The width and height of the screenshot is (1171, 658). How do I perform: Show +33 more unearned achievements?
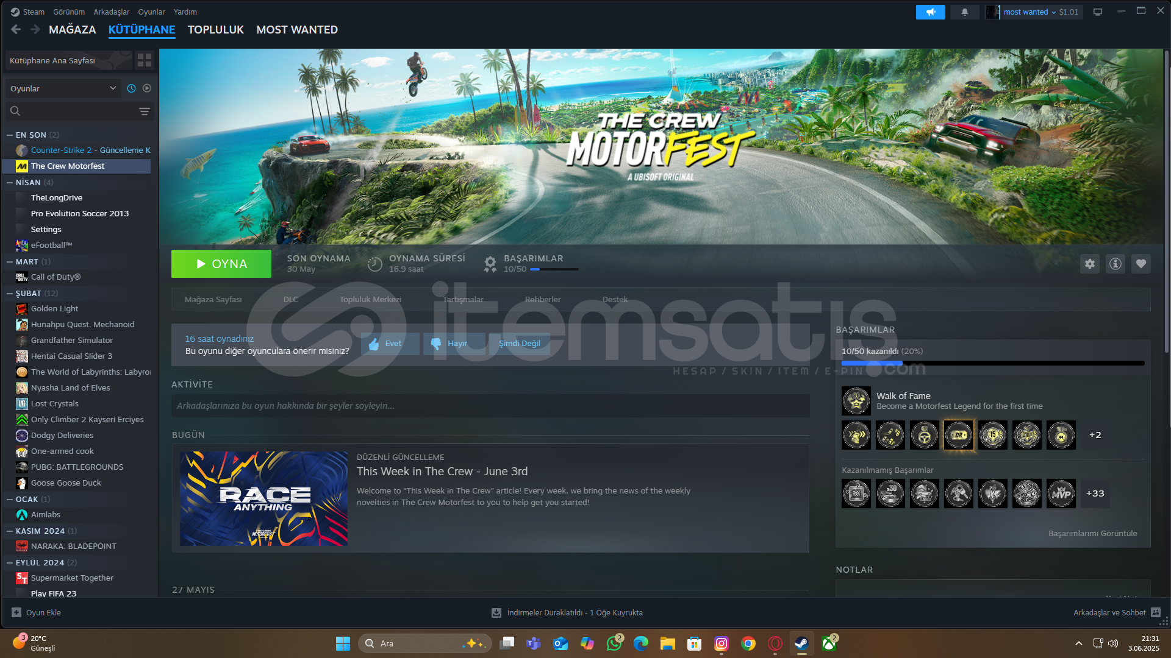click(x=1095, y=493)
